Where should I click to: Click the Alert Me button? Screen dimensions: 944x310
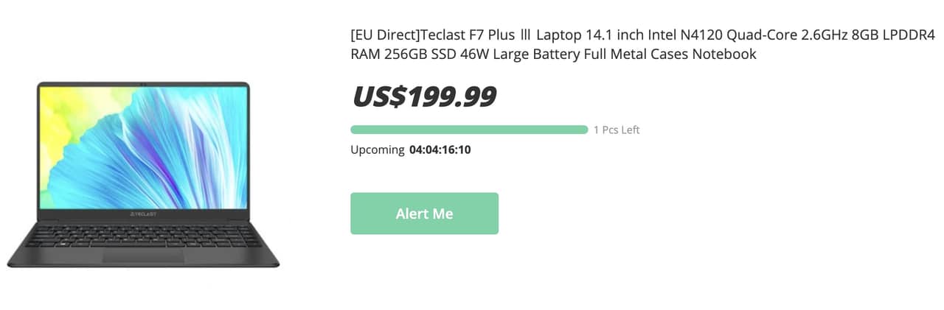pos(424,214)
